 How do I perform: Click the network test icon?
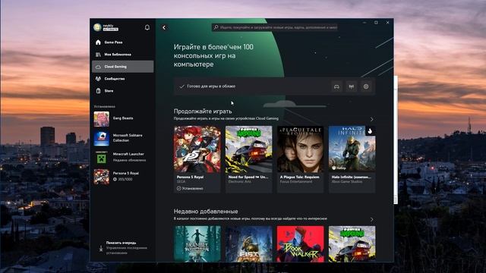[351, 86]
